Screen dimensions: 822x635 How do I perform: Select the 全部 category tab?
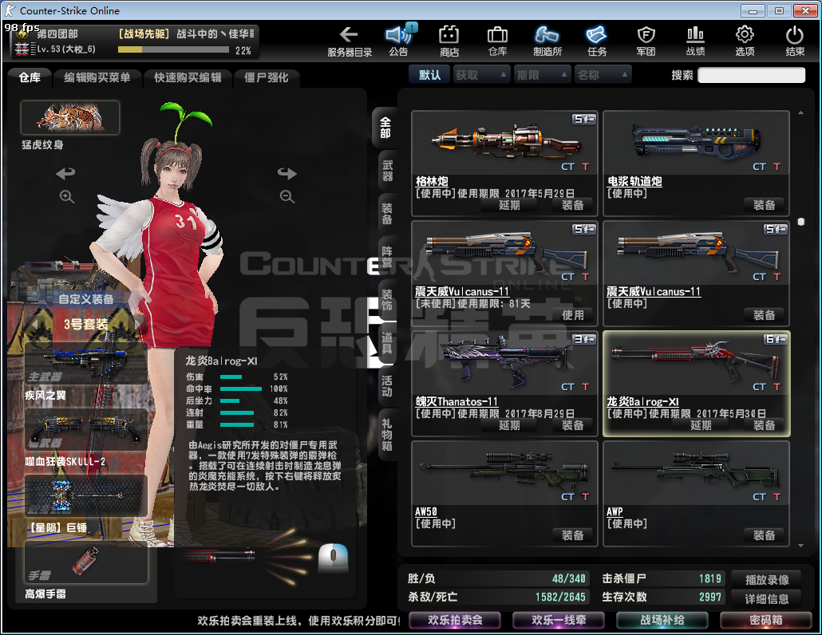[385, 128]
